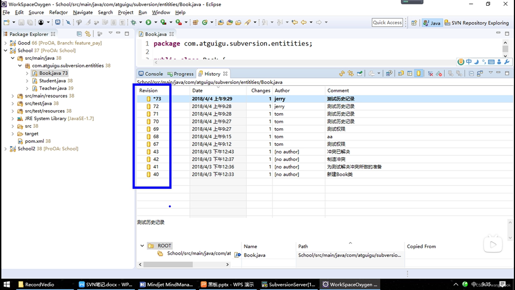The height and width of the screenshot is (290, 515).
Task: Open the File menu
Action: pos(6,12)
